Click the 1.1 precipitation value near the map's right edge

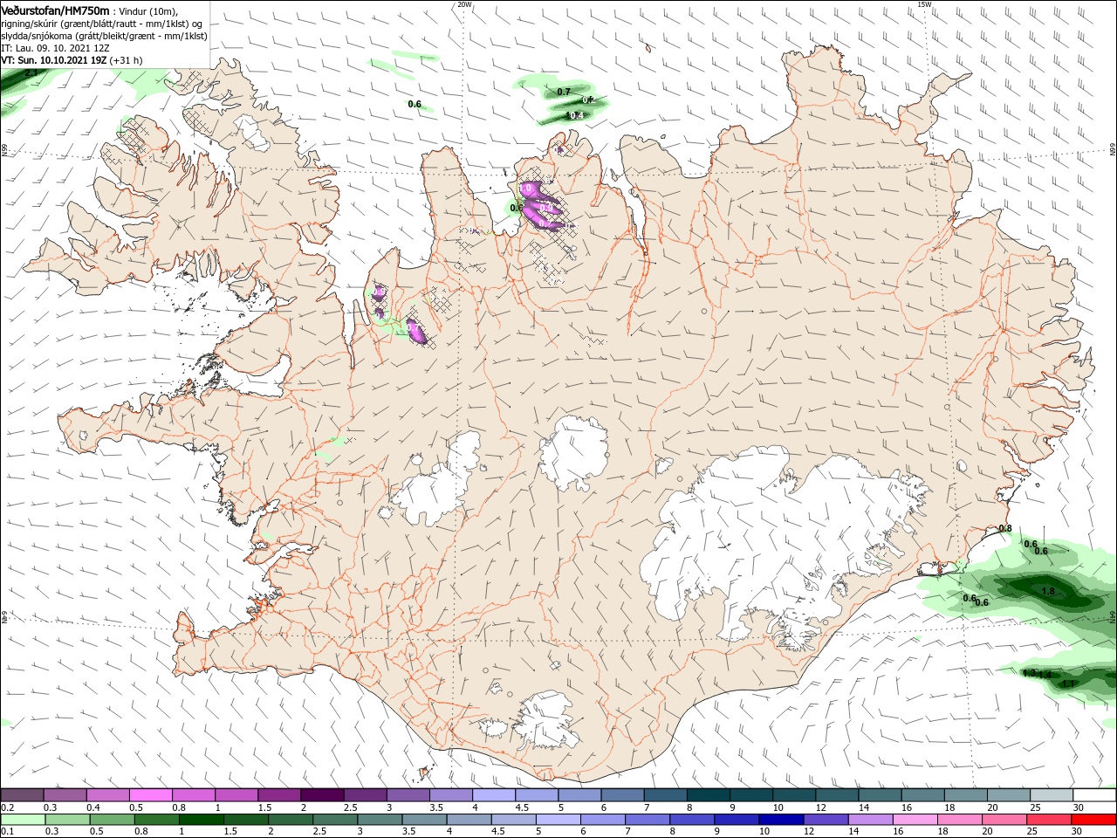(x=1068, y=683)
